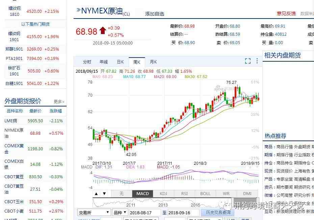Open the CBOT玉米 quote row
The width and height of the screenshot is (314, 220).
coord(35,201)
